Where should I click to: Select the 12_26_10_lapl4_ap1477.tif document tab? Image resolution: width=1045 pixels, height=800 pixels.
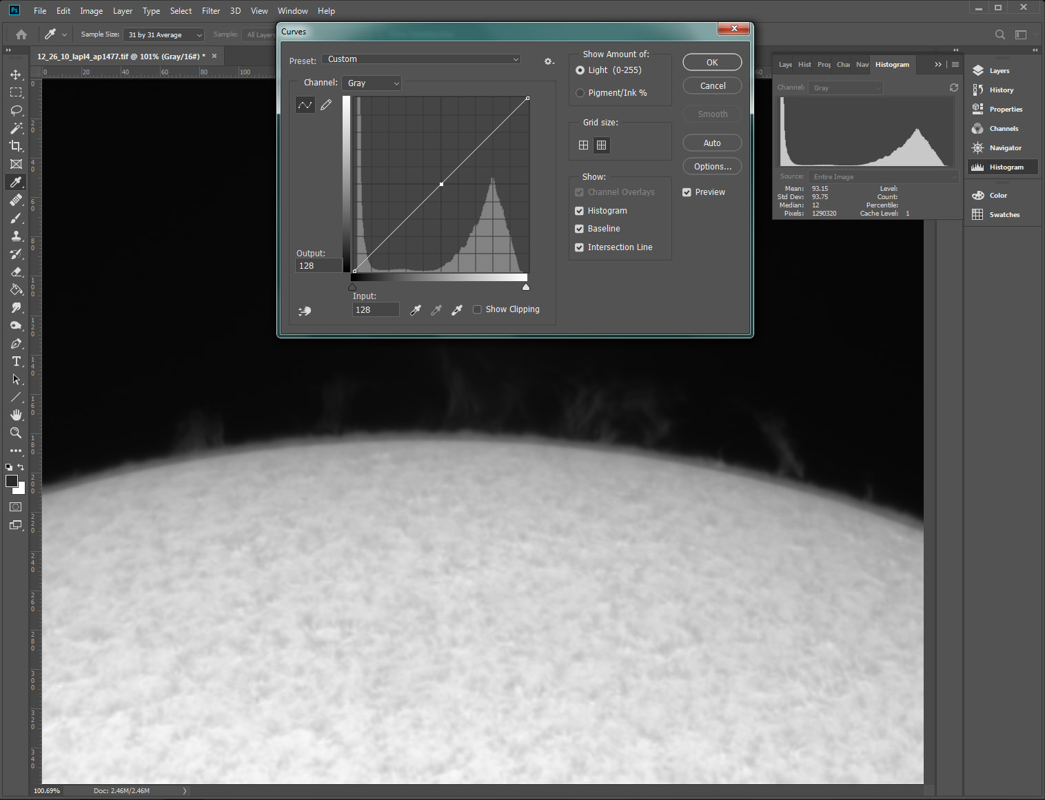pyautogui.click(x=121, y=57)
